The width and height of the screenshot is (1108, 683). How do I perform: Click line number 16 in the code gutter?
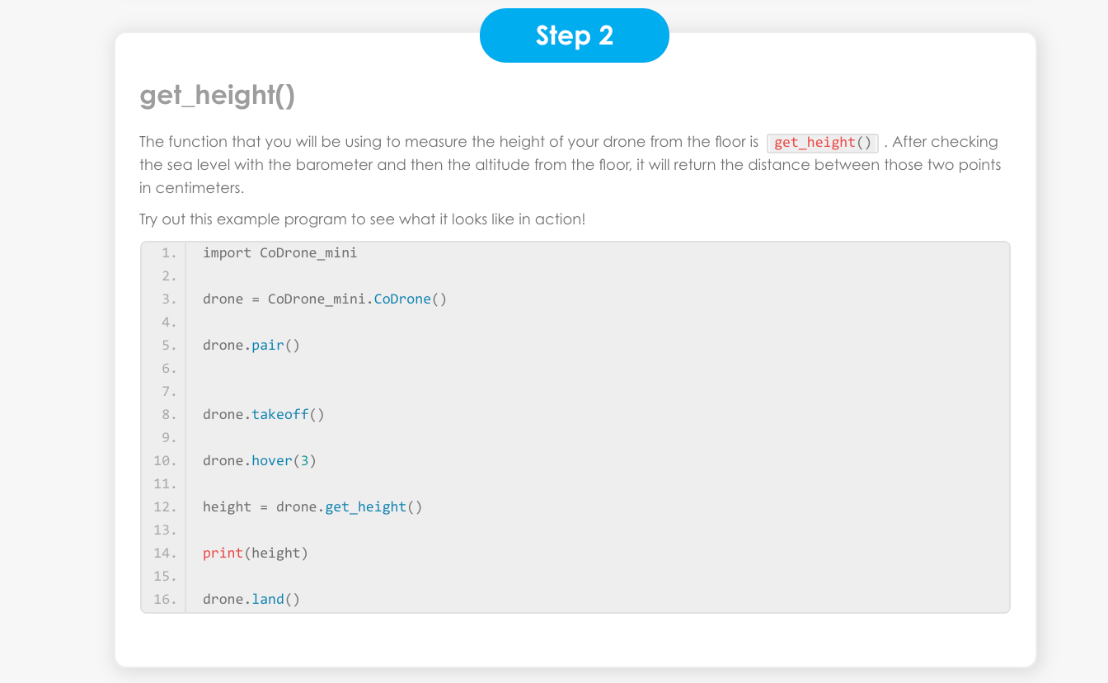[x=165, y=599]
